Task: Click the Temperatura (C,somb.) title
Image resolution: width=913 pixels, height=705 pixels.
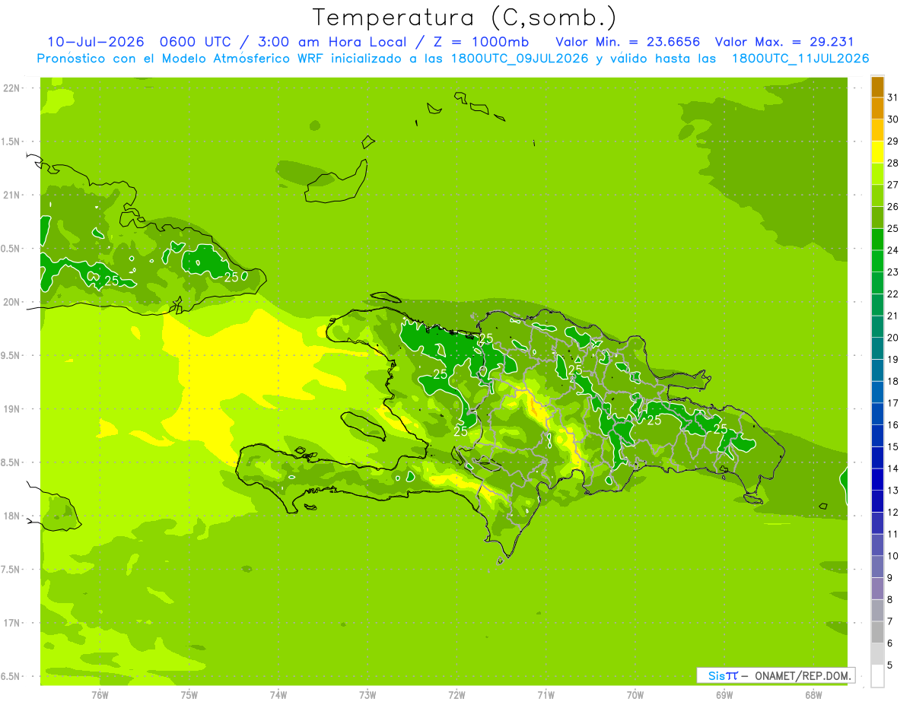Action: (x=465, y=17)
